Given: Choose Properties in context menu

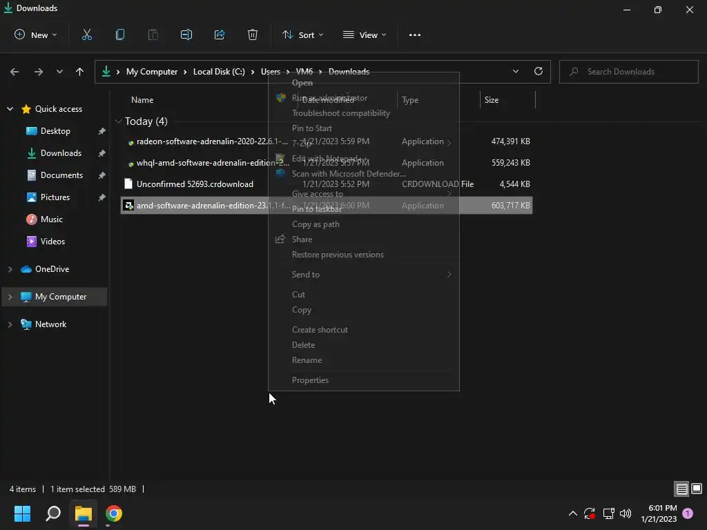Looking at the screenshot, I should pos(363,380).
